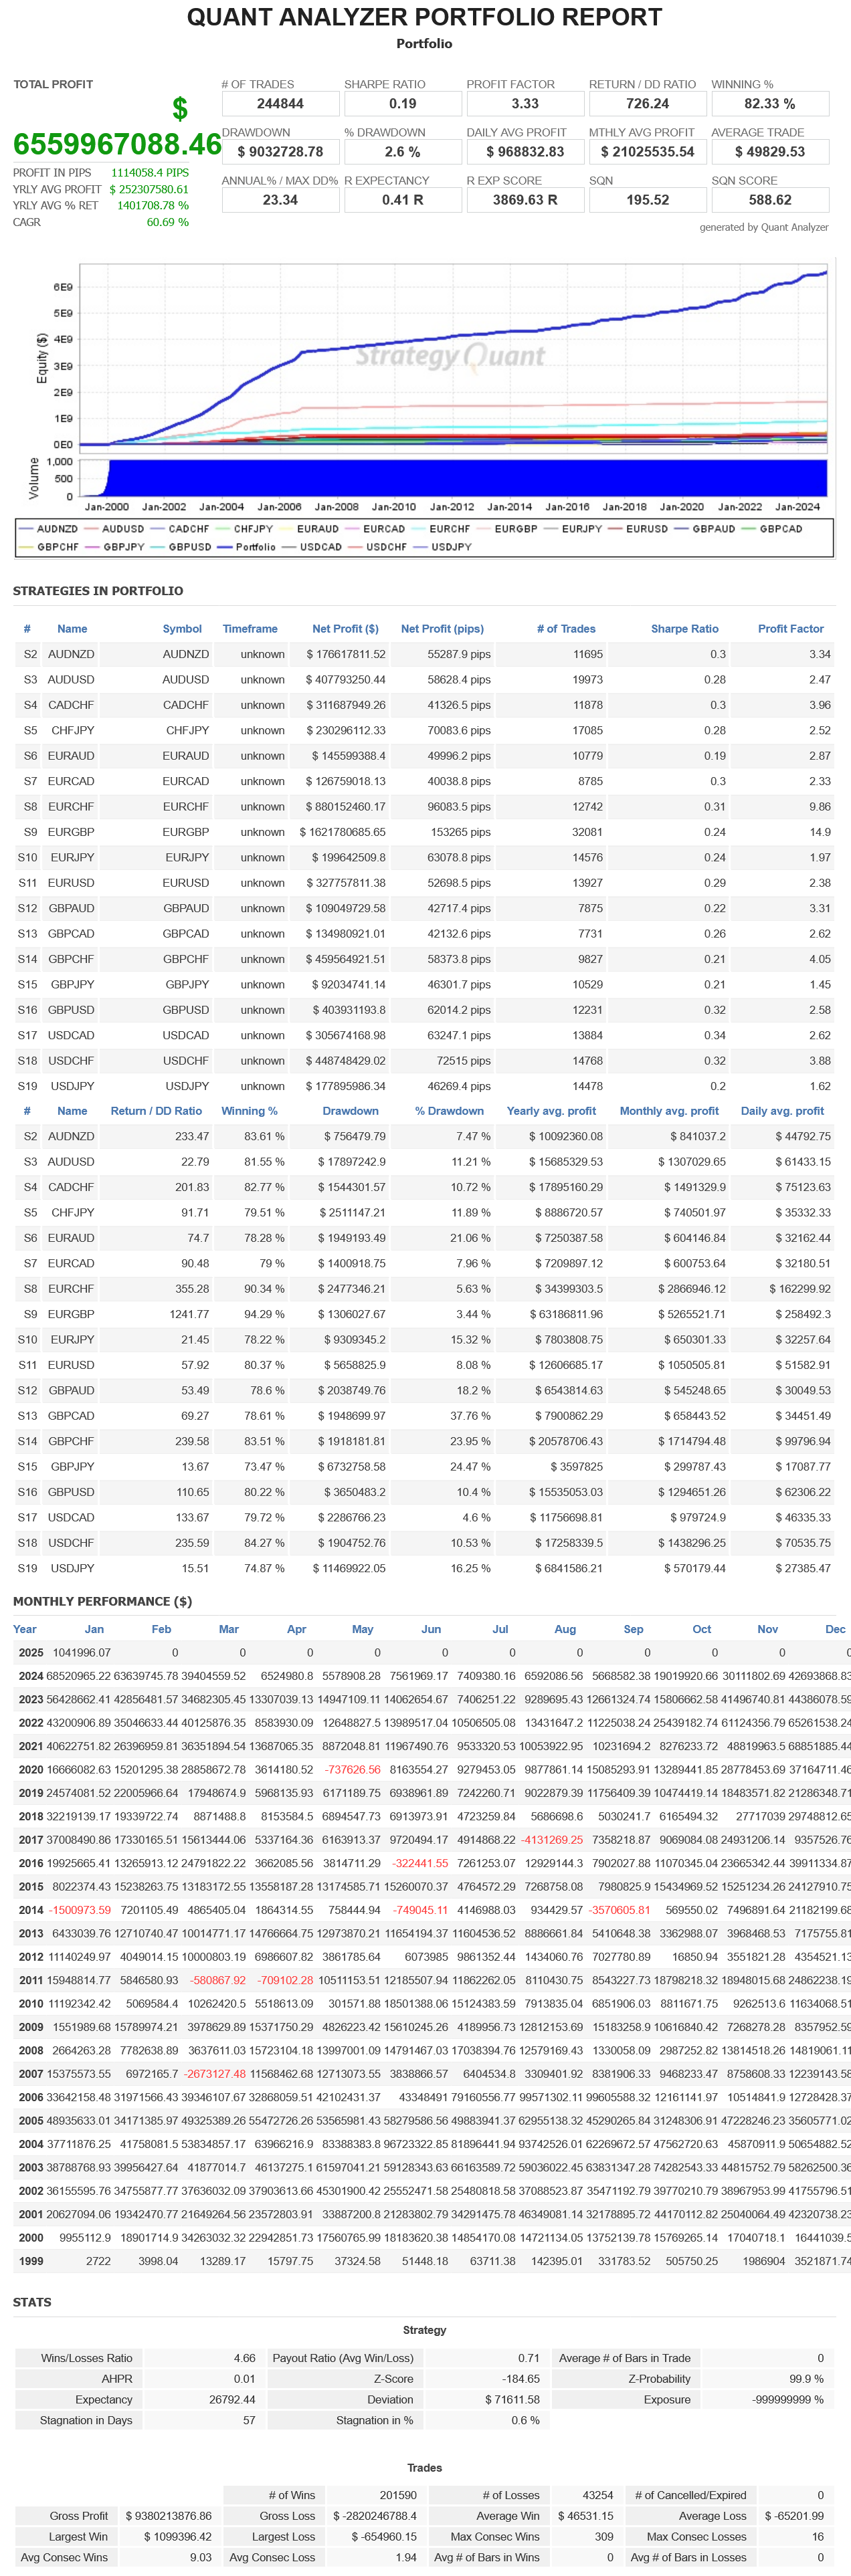The width and height of the screenshot is (851, 2576).
Task: Click the AUDNZD legend entry under the chart
Action: 48,529
